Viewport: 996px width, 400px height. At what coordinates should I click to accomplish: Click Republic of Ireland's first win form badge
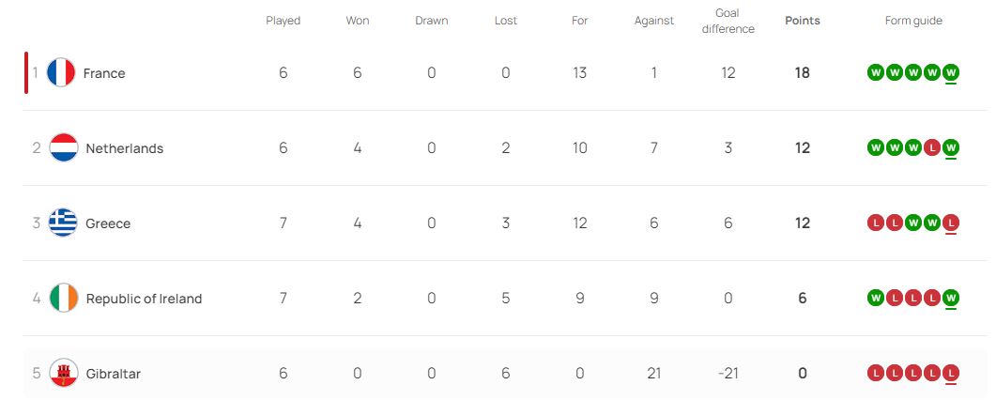click(875, 298)
